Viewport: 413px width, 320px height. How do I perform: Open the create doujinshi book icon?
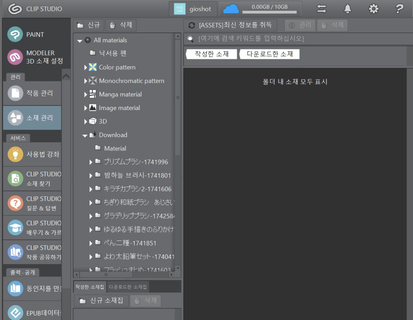point(15,289)
